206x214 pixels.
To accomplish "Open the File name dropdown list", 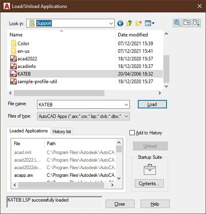I will [126, 105].
